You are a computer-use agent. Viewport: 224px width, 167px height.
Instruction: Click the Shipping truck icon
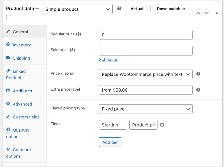[8, 58]
